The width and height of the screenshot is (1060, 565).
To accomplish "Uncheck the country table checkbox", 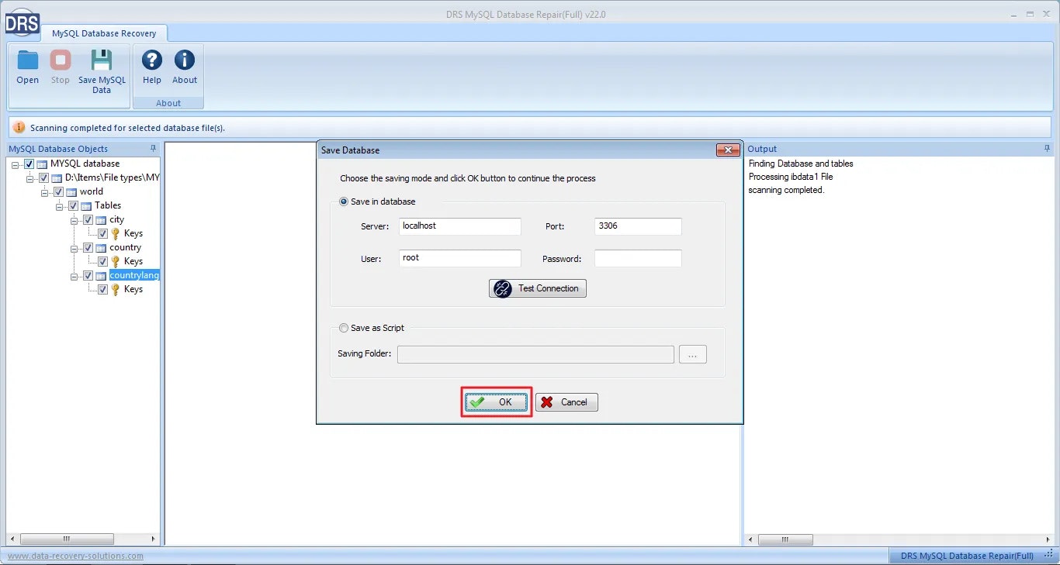I will pyautogui.click(x=88, y=247).
